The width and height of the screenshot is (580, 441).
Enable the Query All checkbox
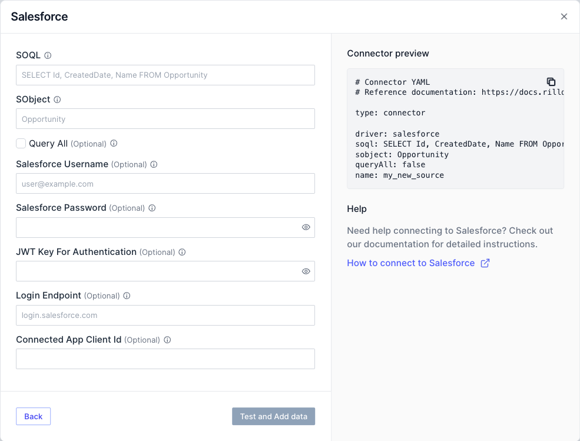[x=21, y=143]
